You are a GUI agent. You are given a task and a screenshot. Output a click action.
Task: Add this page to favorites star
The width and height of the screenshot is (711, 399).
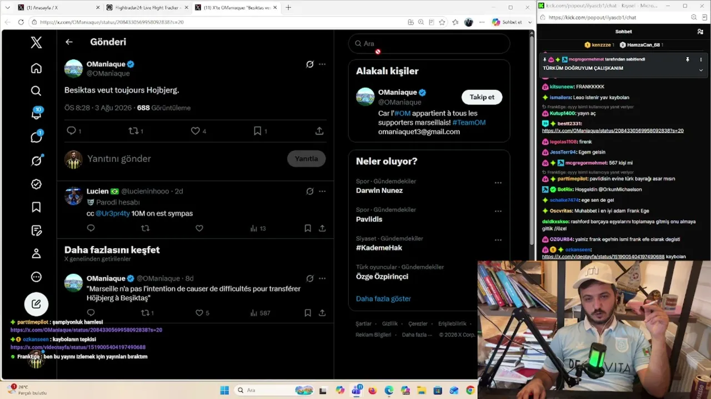coord(442,22)
